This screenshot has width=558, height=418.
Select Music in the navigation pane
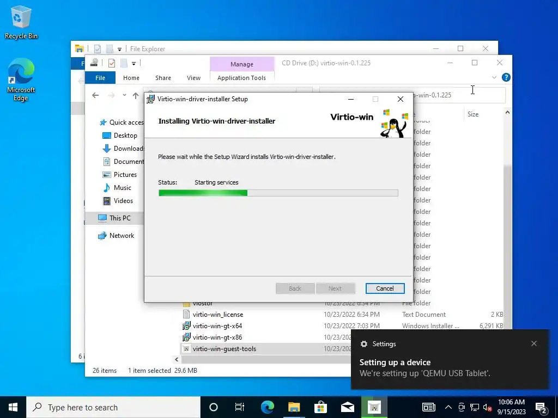117,188
